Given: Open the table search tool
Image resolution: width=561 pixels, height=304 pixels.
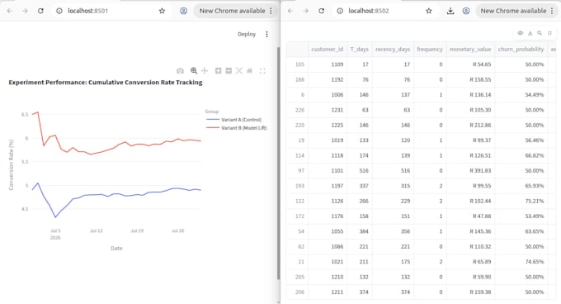Looking at the screenshot, I should point(540,33).
